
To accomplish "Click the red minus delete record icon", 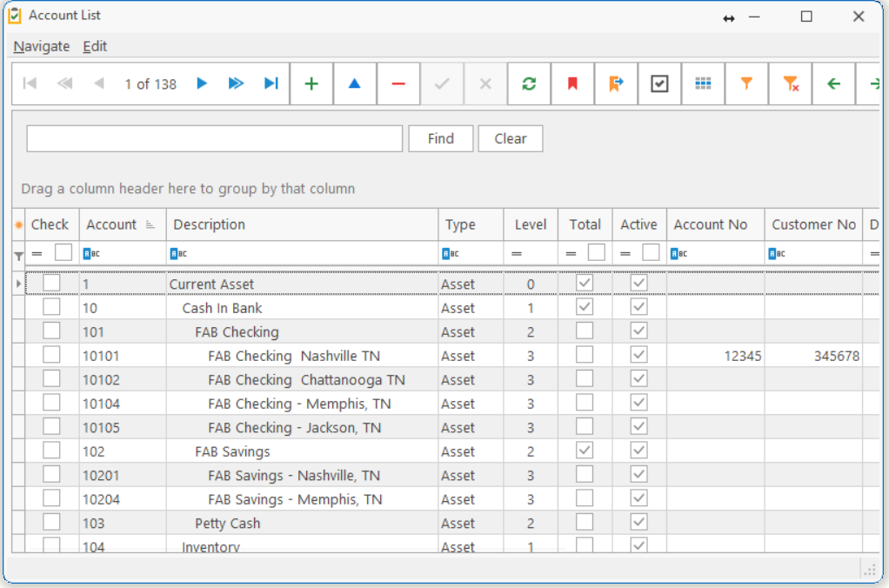I will point(398,84).
